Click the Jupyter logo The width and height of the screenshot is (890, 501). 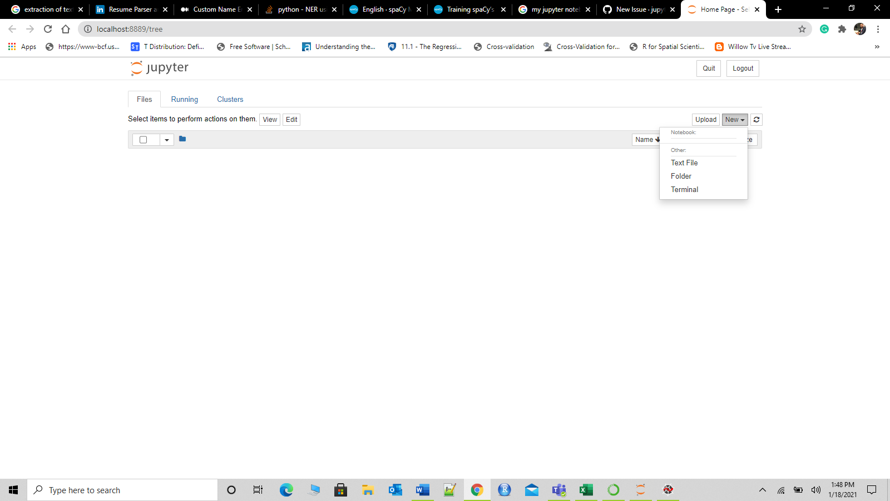click(160, 68)
